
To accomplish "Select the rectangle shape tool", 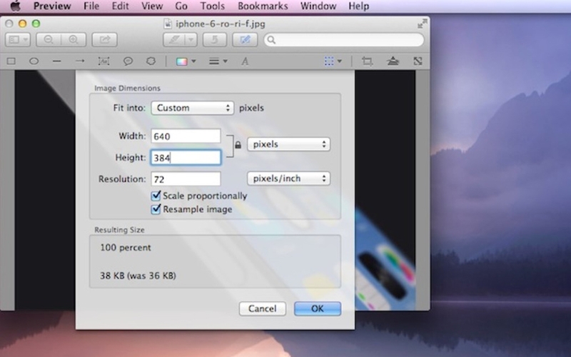I will (11, 61).
